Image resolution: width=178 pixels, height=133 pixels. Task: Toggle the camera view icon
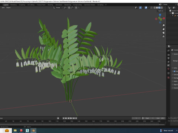click(164, 33)
